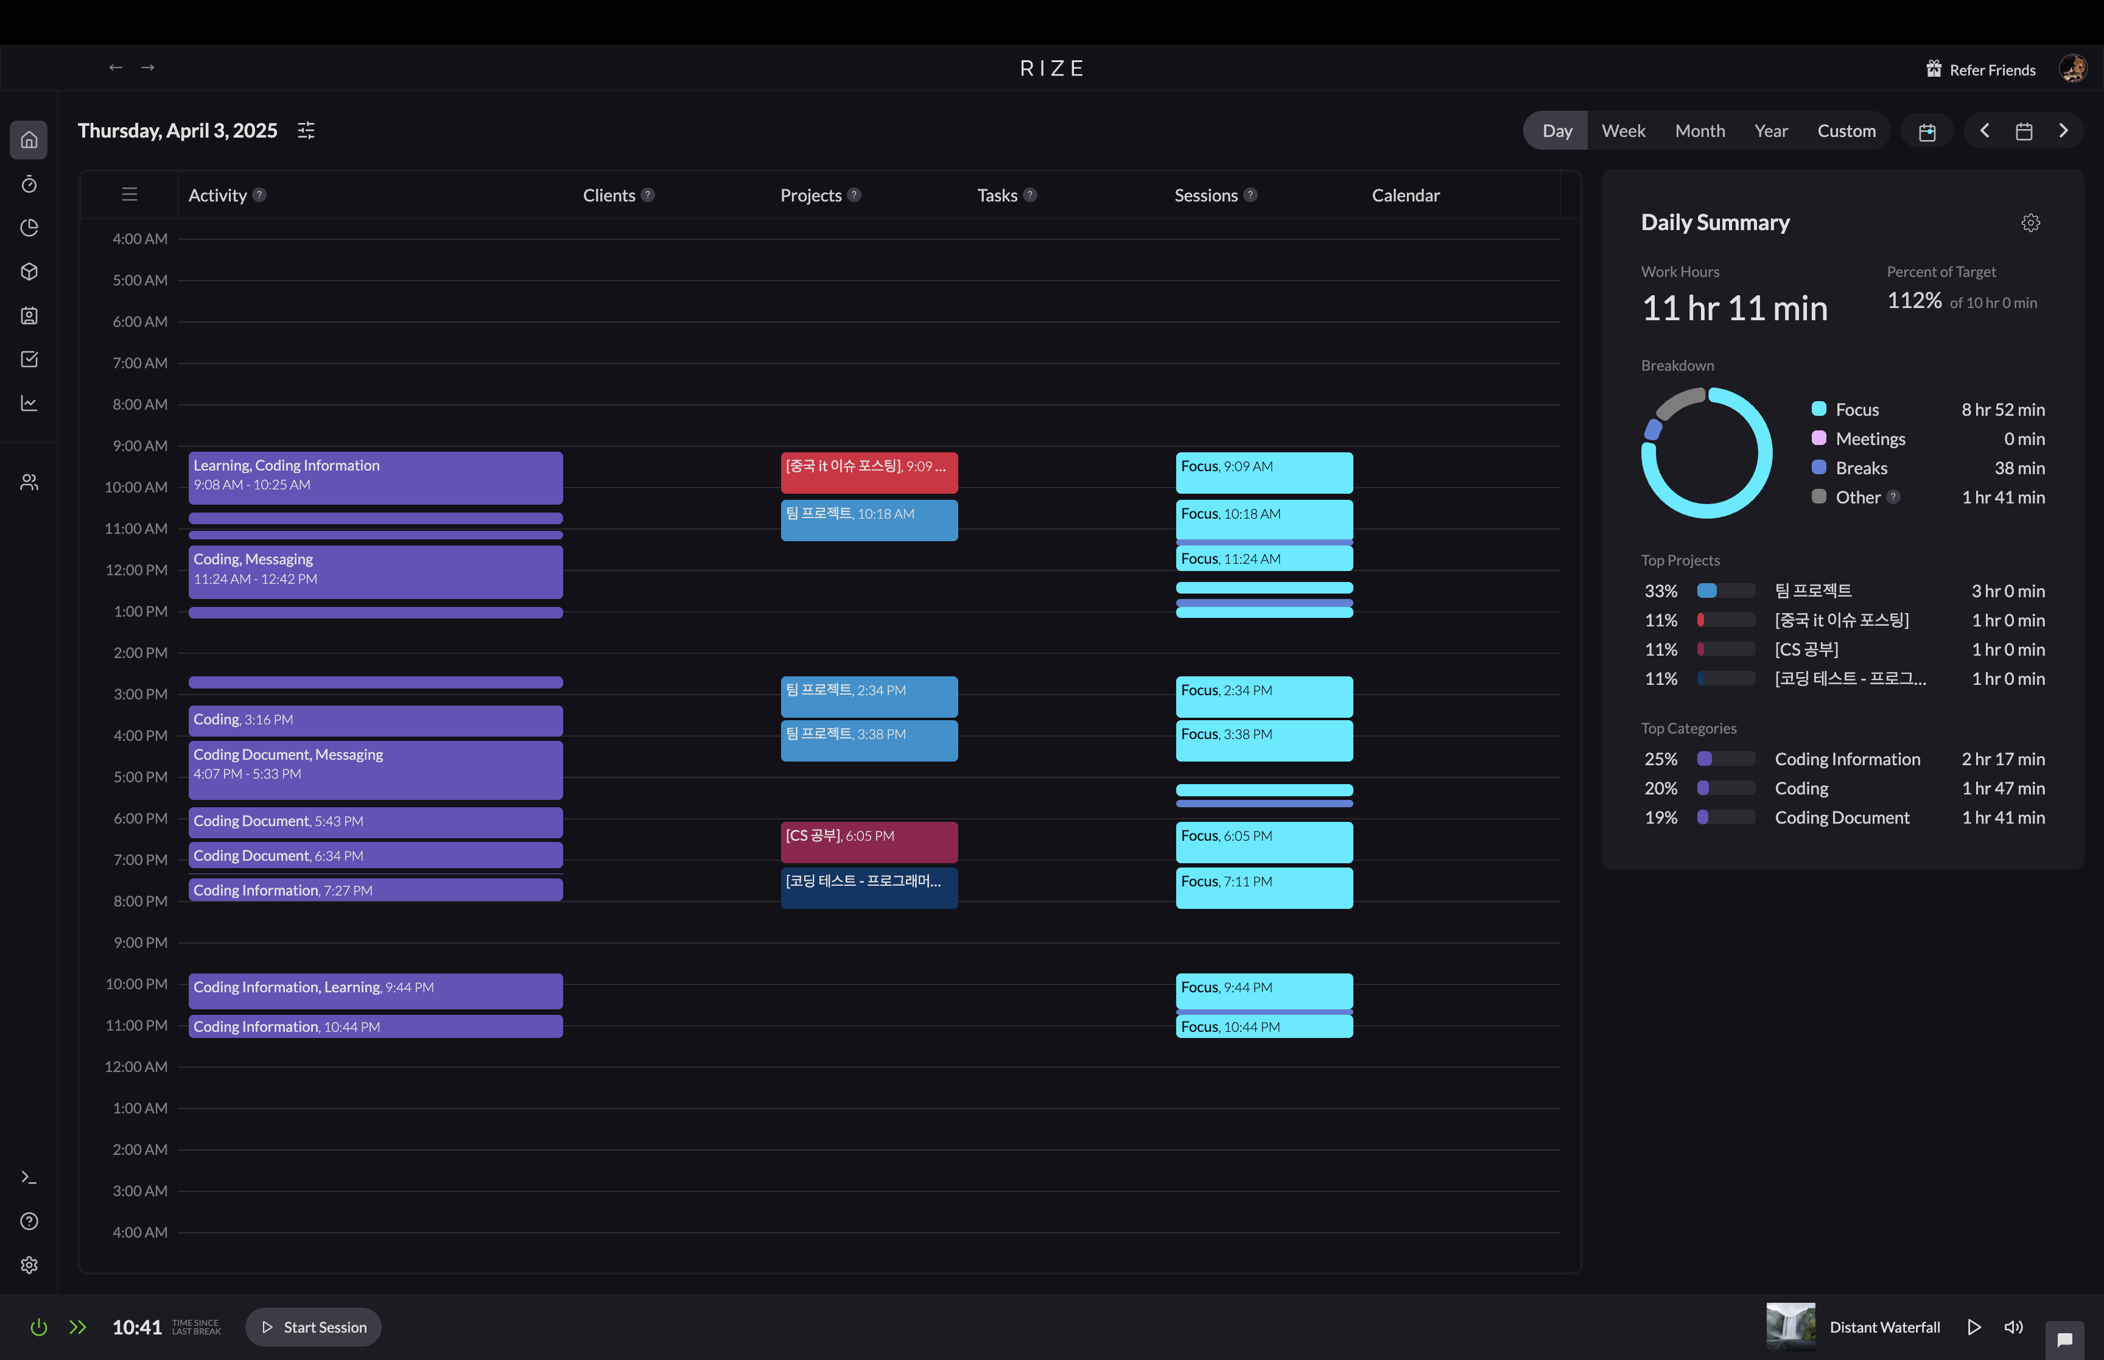Open the projects cube sidebar icon
Image resolution: width=2104 pixels, height=1360 pixels.
(x=29, y=271)
